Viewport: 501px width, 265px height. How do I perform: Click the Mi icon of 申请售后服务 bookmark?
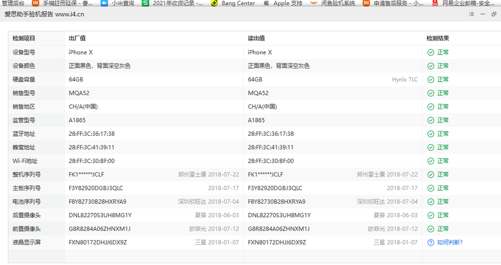click(x=366, y=3)
